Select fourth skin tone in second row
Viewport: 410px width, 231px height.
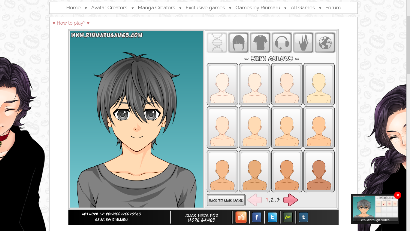coord(319,128)
